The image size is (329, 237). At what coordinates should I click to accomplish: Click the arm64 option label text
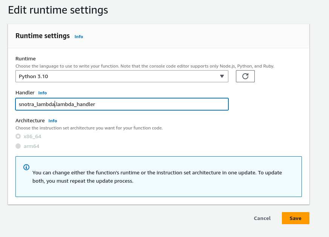31,146
